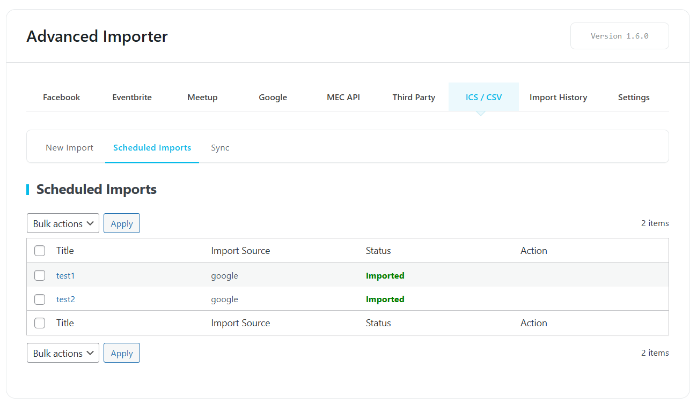Select the Third Party tab
Screen dimensions: 697x405
pyautogui.click(x=414, y=97)
